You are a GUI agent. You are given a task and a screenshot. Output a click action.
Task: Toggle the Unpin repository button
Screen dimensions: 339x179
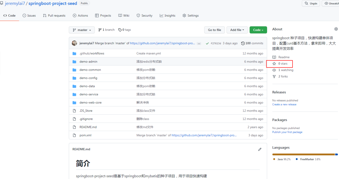pos(311,4)
